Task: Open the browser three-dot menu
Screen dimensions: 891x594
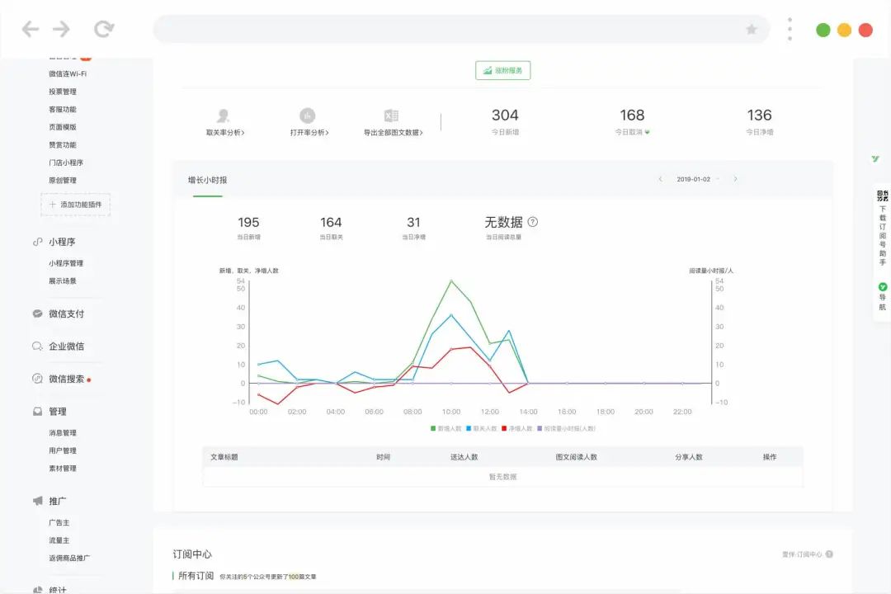Action: click(790, 30)
